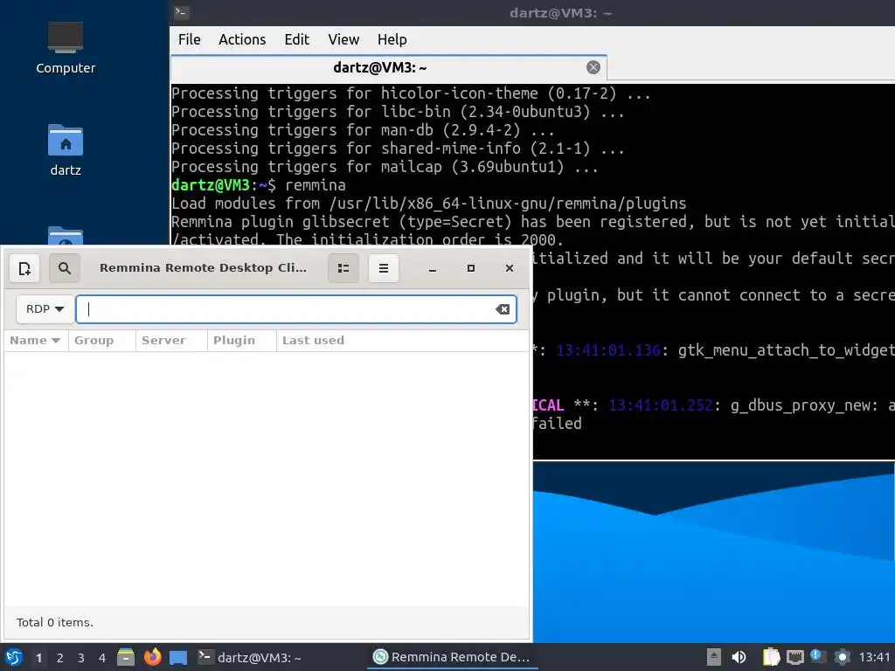Screen dimensions: 895x671
Task: Clear the quick connect text field
Action: [x=503, y=309]
